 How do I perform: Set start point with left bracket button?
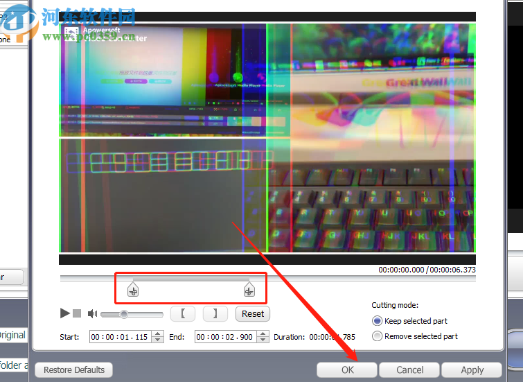[183, 313]
